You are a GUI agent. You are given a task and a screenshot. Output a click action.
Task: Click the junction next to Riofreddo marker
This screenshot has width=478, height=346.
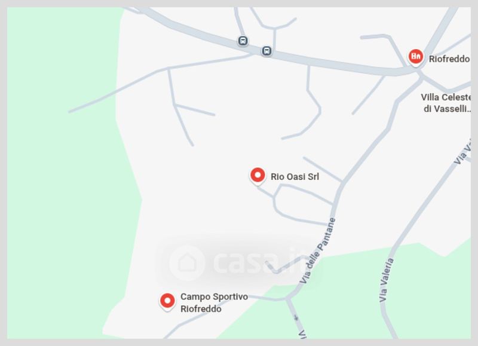click(x=419, y=72)
